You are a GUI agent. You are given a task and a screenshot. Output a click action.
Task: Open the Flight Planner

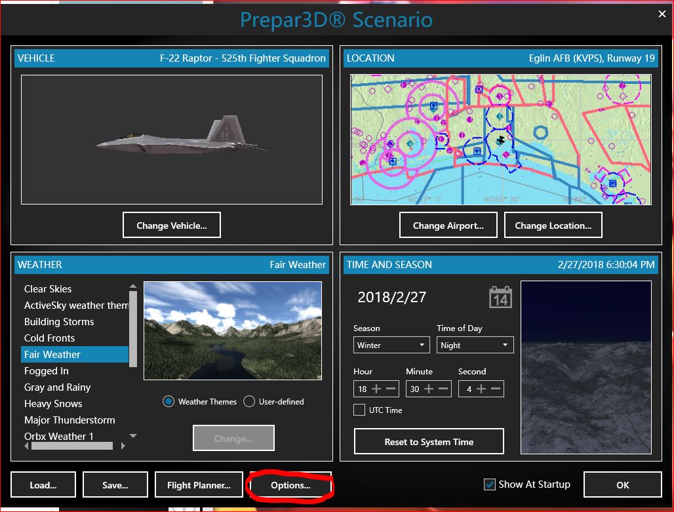(x=199, y=484)
